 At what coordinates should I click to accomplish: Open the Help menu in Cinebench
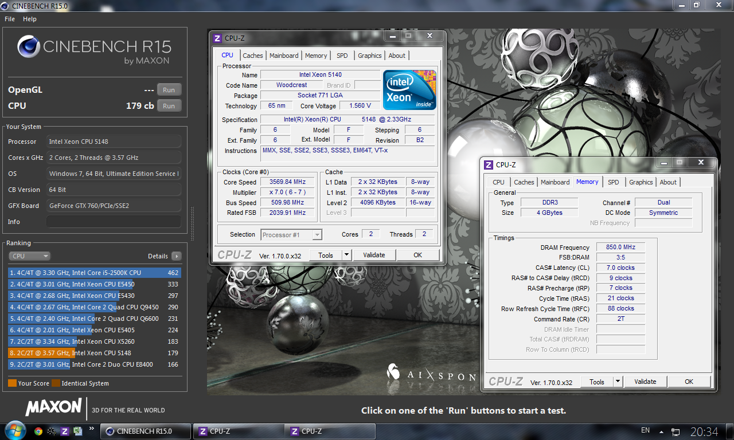30,19
